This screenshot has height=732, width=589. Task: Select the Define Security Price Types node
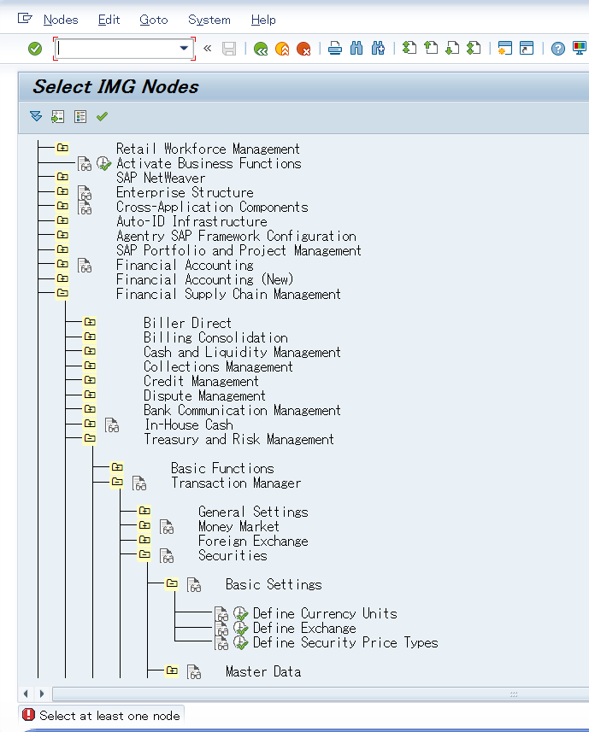coord(345,643)
